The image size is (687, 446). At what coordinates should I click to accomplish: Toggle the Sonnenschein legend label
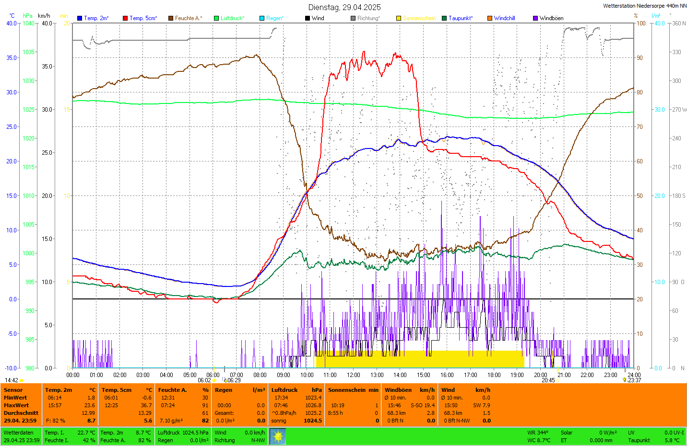[419, 18]
